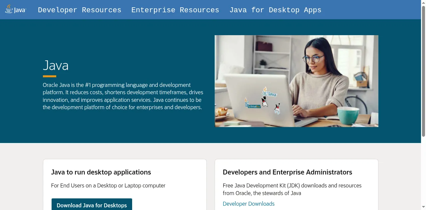
Task: Click the 'Java to run desktop applications' heading
Action: 101,172
